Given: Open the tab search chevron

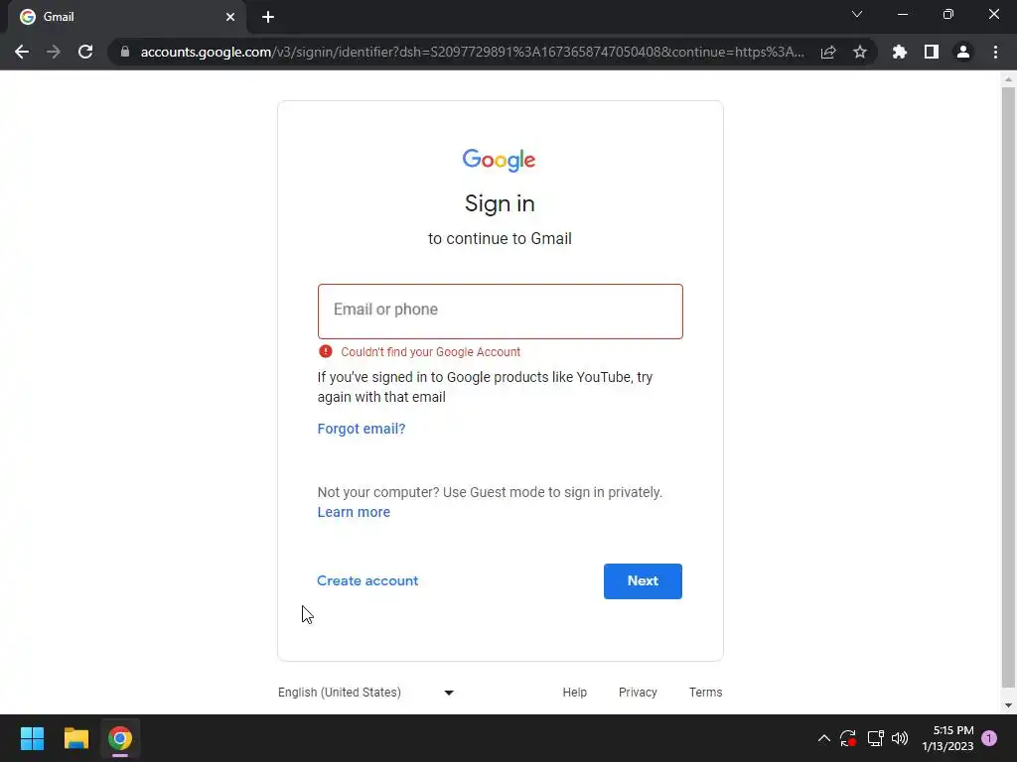Looking at the screenshot, I should [857, 14].
